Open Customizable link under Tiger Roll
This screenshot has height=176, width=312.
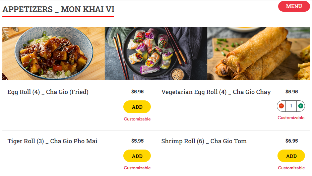click(x=137, y=168)
